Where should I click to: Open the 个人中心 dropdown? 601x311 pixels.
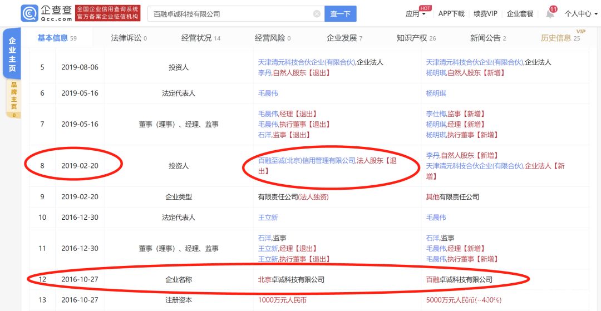click(580, 14)
